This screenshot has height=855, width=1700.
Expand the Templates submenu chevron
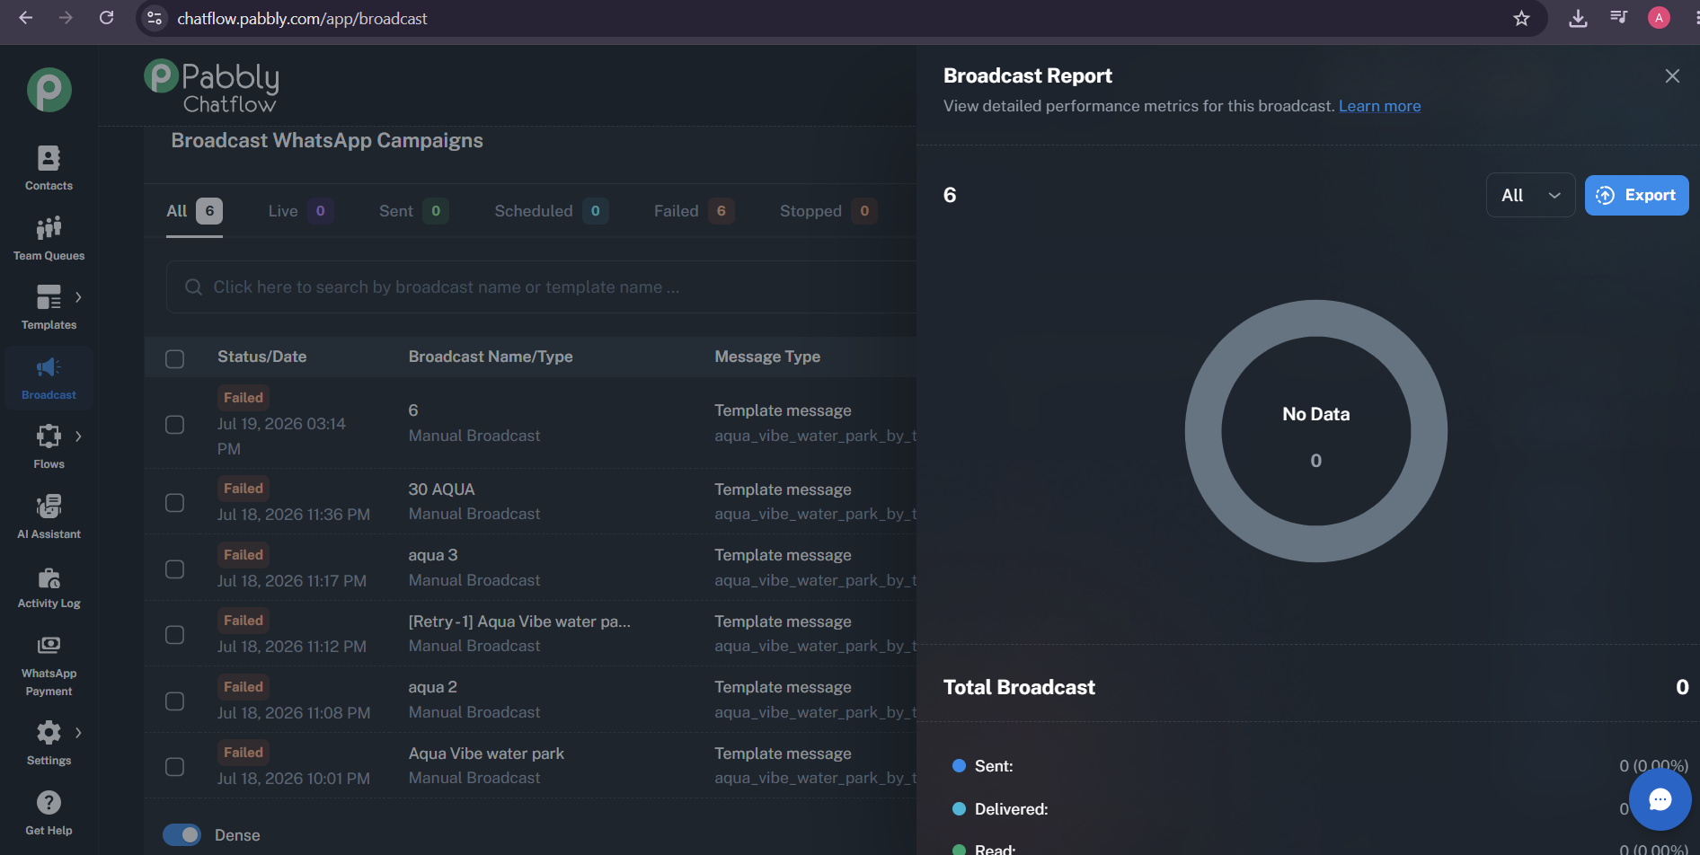point(79,297)
